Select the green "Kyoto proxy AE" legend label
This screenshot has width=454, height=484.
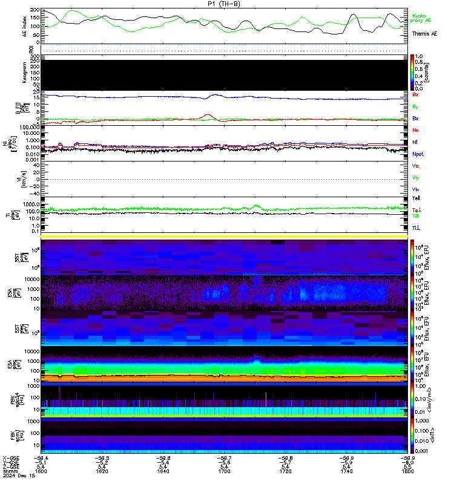(420, 18)
